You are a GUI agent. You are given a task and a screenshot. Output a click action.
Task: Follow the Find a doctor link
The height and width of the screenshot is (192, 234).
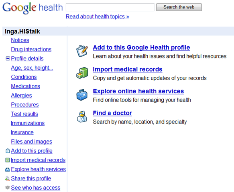pyautogui.click(x=112, y=113)
